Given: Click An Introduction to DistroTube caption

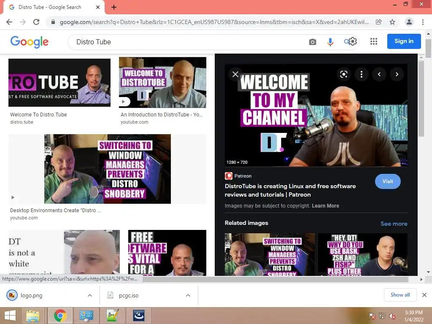Looking at the screenshot, I should 162,115.
